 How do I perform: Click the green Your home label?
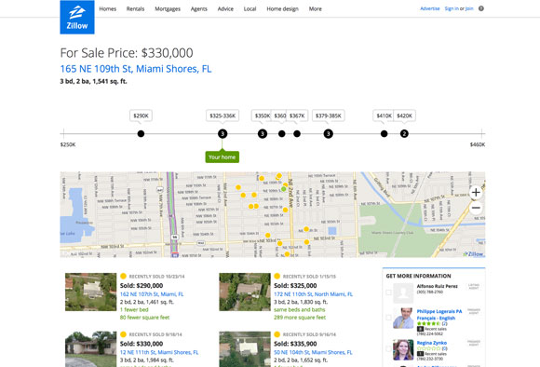pyautogui.click(x=223, y=157)
